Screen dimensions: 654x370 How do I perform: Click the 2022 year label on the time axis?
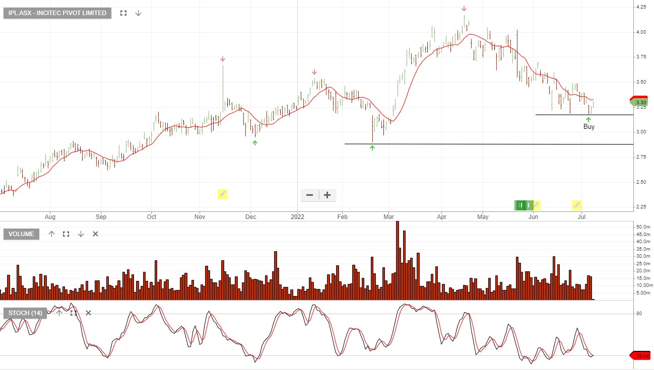click(x=298, y=217)
